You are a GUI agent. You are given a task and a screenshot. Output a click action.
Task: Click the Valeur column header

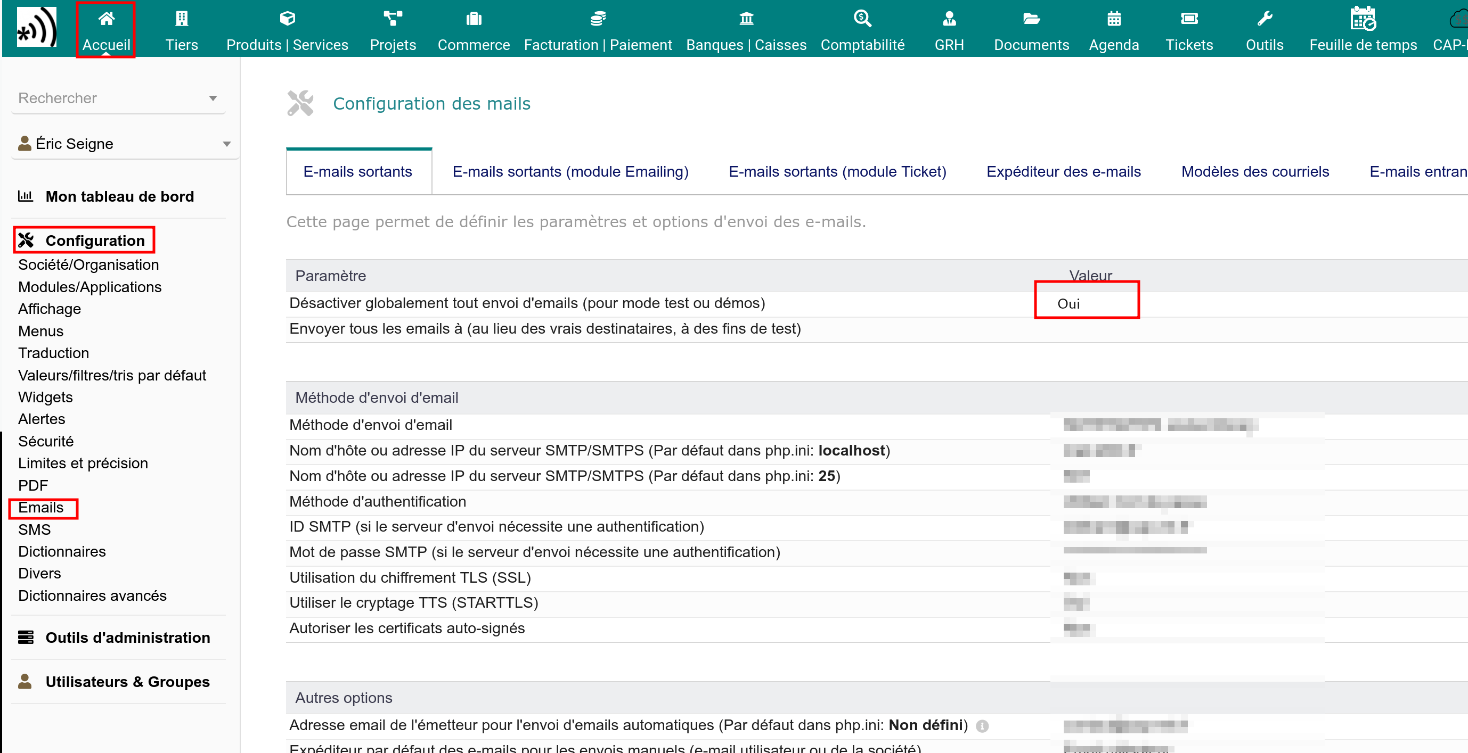point(1090,276)
